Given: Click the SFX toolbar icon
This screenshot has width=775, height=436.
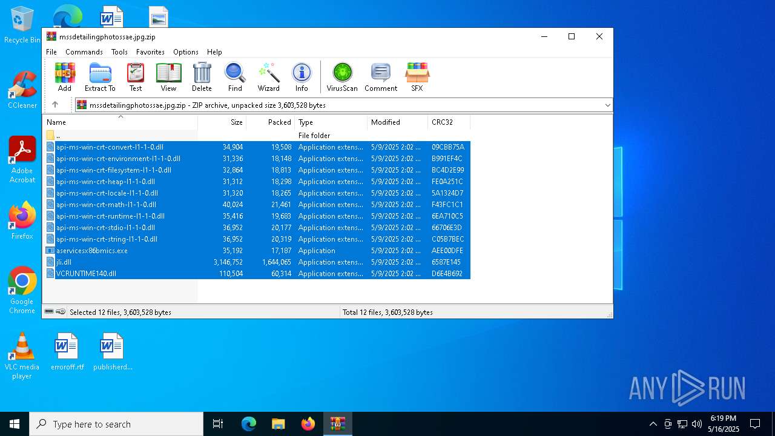Looking at the screenshot, I should (x=417, y=77).
